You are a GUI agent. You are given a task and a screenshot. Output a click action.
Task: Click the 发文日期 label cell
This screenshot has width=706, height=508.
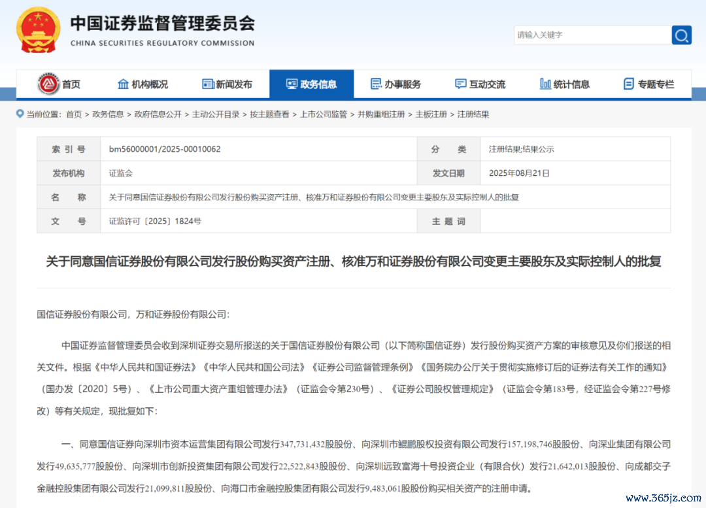[x=448, y=173]
